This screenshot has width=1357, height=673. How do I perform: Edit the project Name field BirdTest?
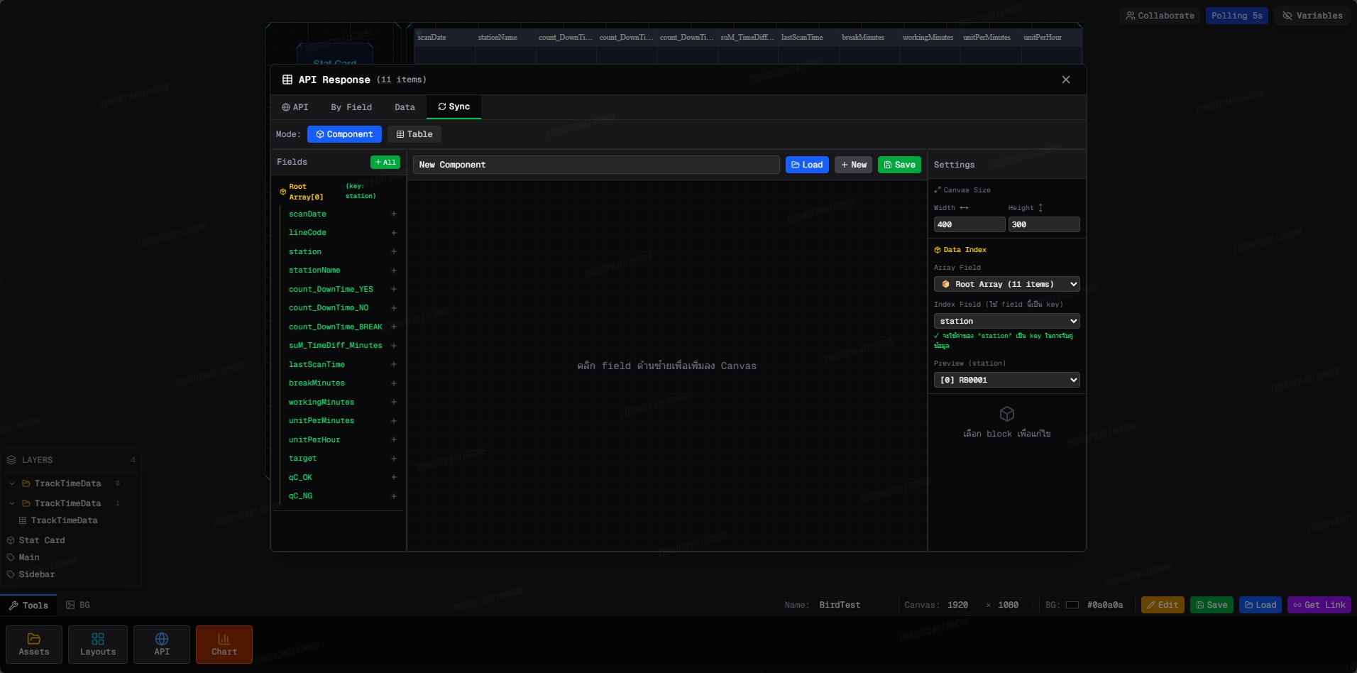852,605
